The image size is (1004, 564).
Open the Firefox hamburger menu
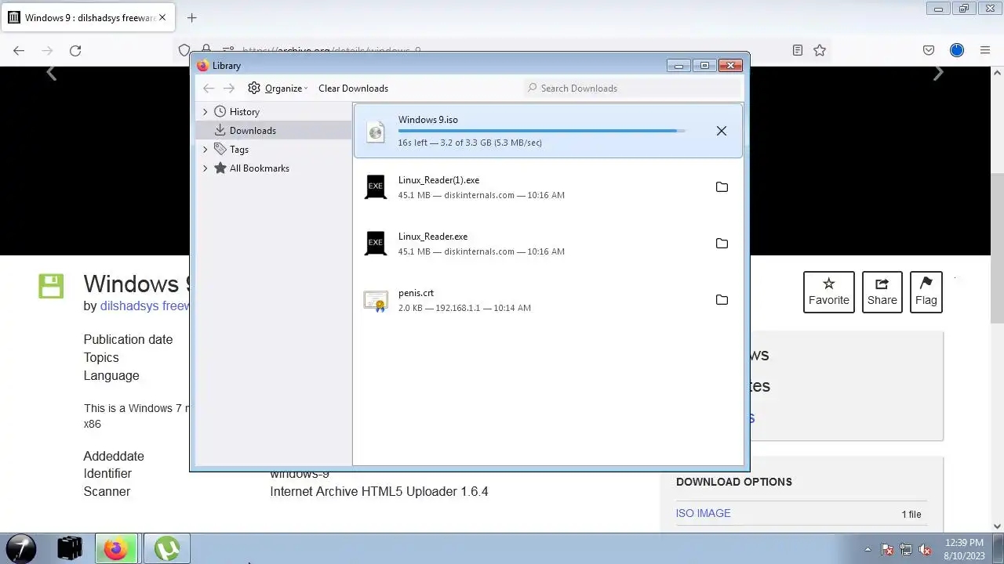[985, 50]
